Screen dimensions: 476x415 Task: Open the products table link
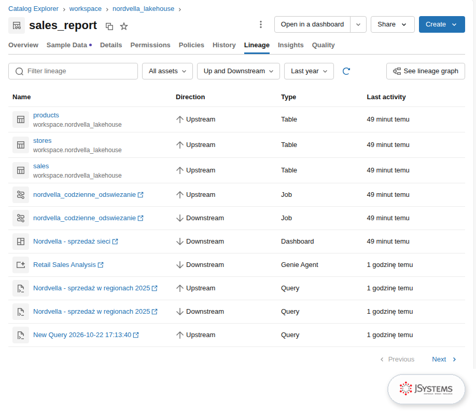[x=46, y=115]
